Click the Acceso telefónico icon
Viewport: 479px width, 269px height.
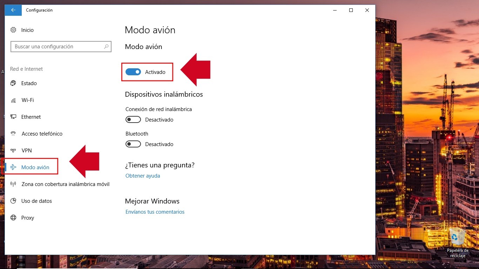click(x=13, y=134)
